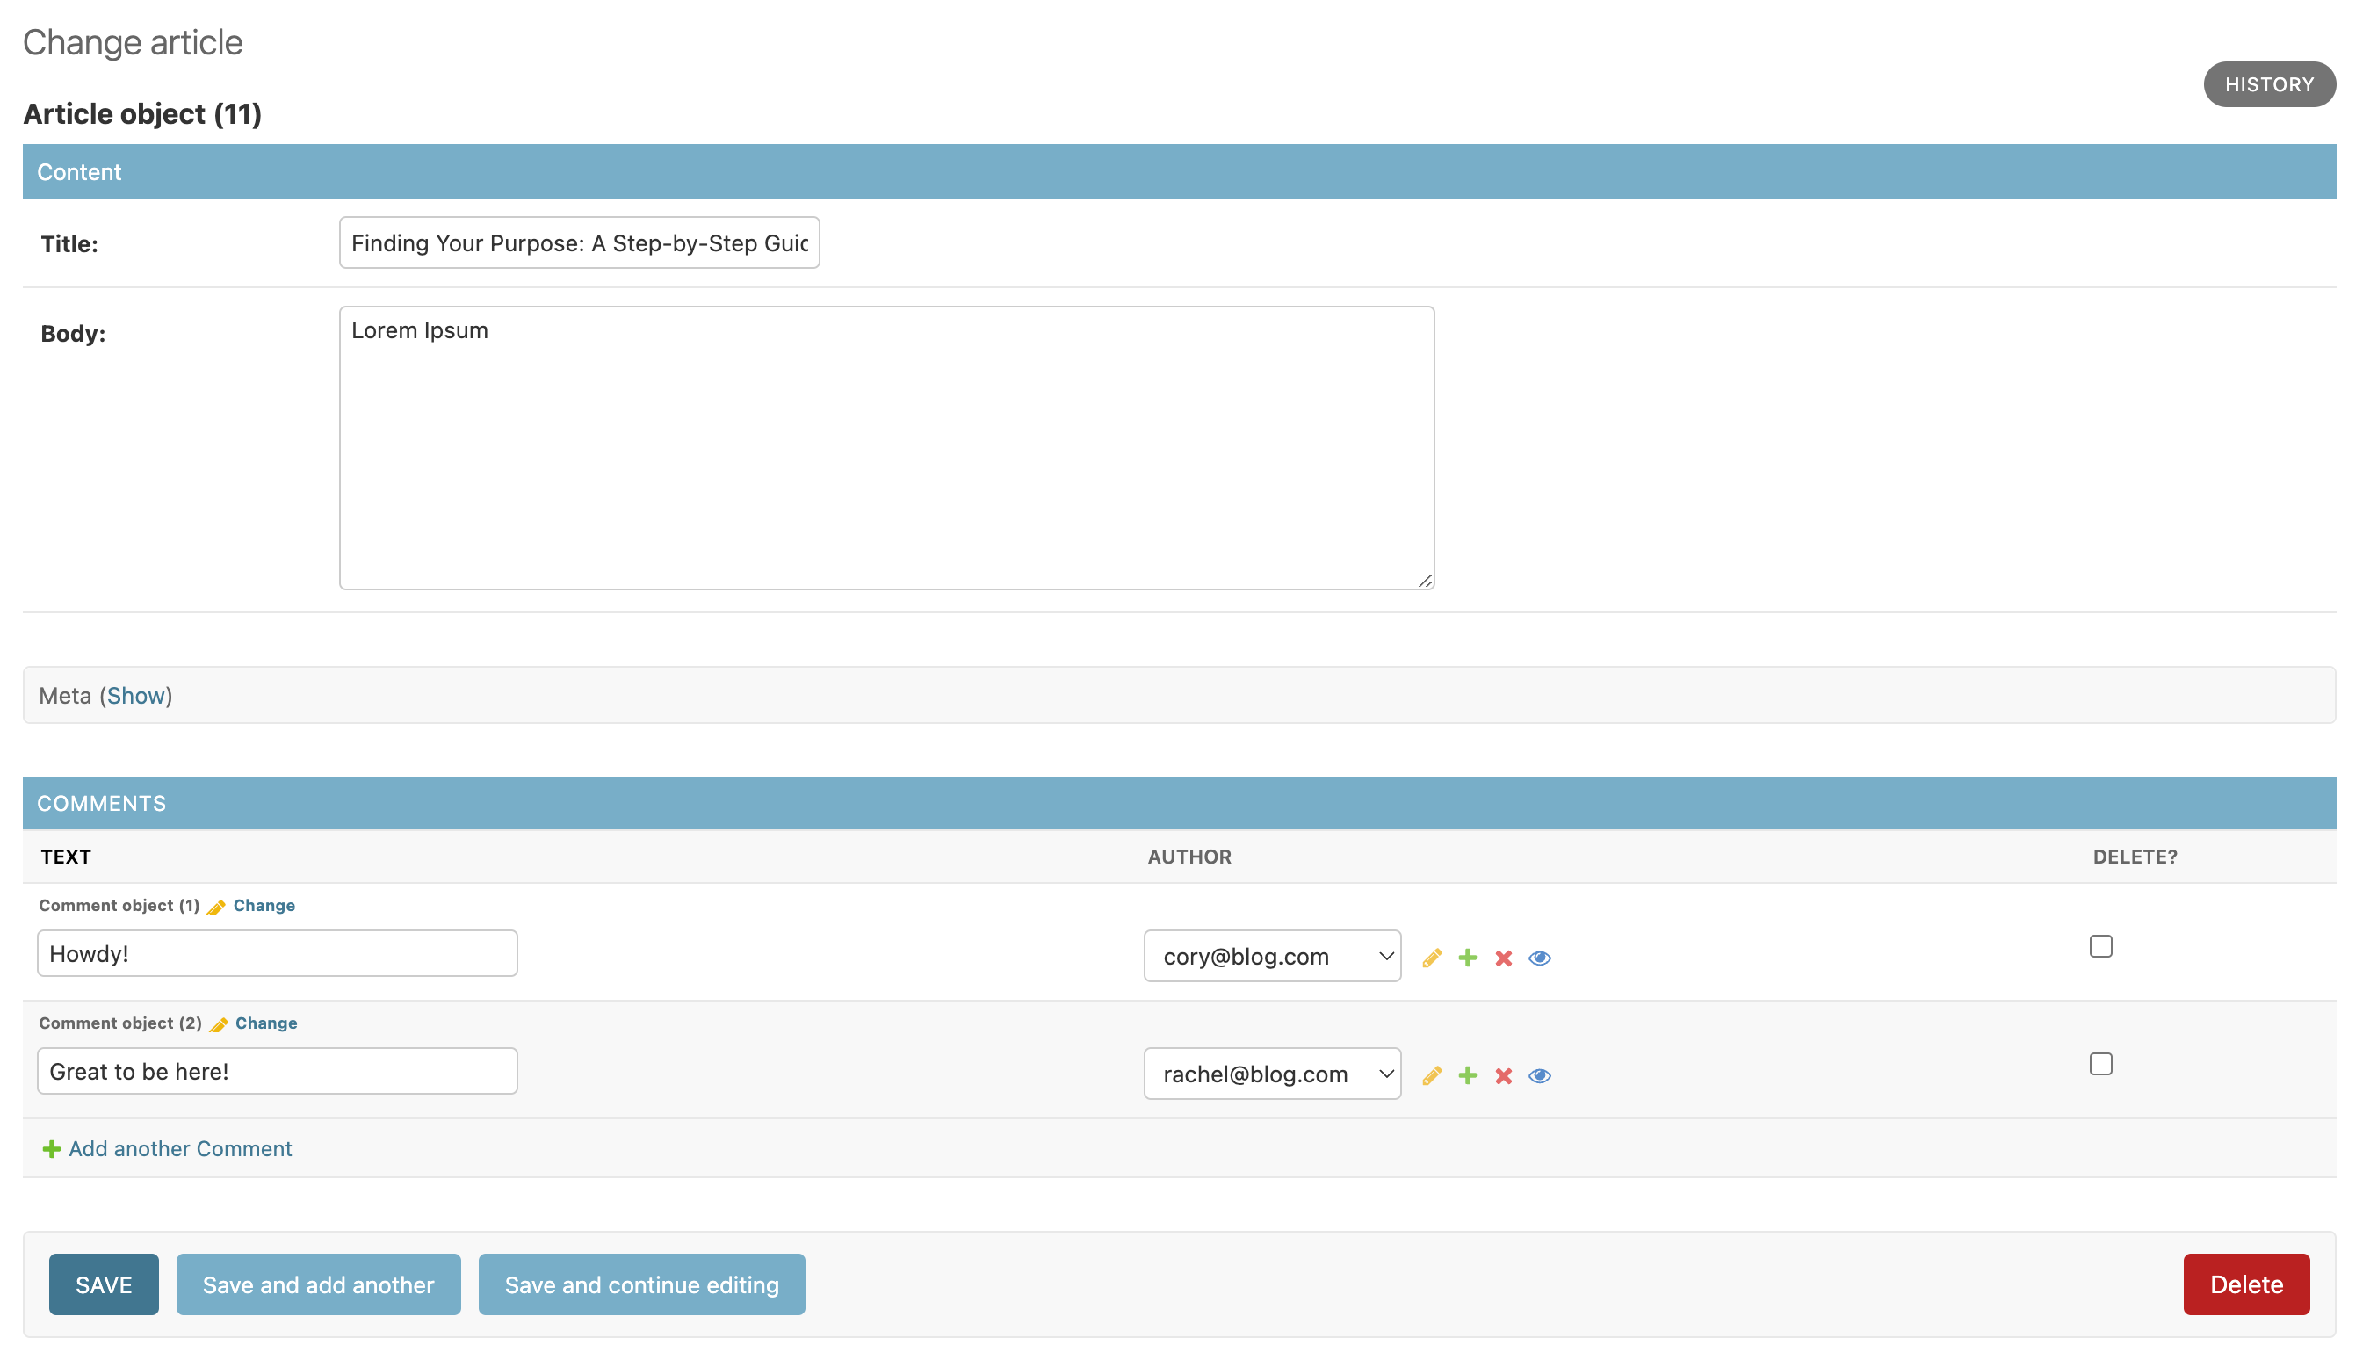This screenshot has height=1367, width=2370.
Task: Toggle the eye visibility icon for Comment 2
Action: (1538, 1074)
